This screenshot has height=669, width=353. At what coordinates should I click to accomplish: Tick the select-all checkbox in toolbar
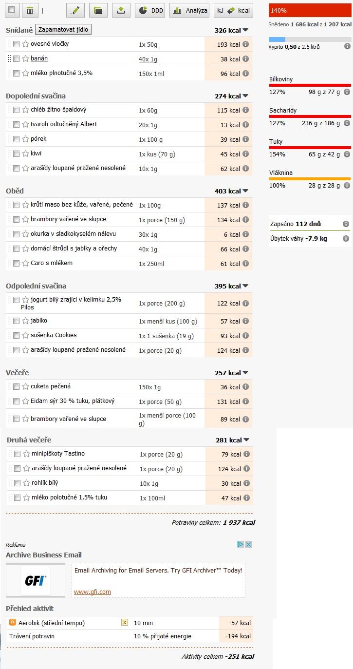(x=12, y=10)
